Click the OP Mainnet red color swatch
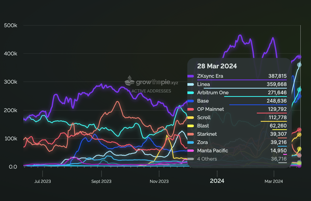311x201 pixels. [x=190, y=109]
